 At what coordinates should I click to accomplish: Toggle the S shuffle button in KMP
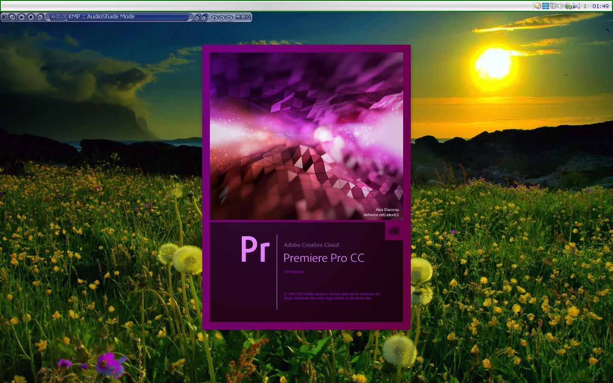tap(203, 18)
